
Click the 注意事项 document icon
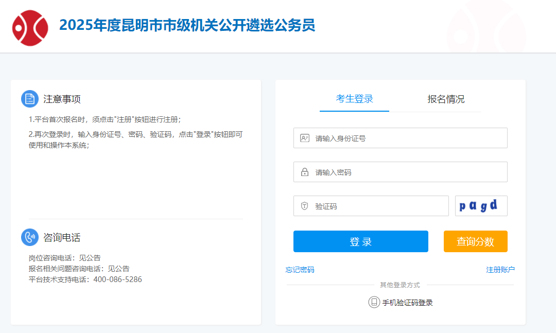(x=30, y=99)
